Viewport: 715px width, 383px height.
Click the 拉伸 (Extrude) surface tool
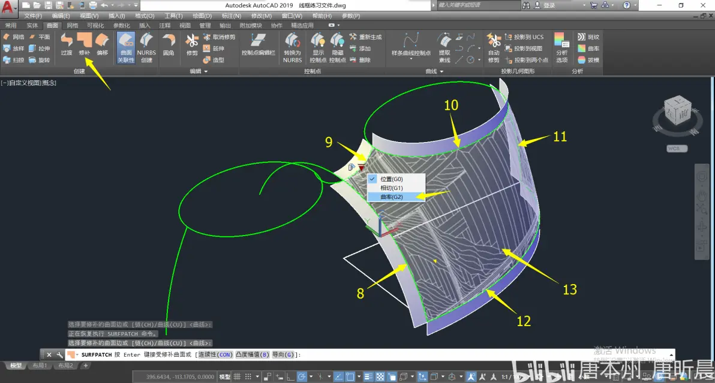[40, 49]
